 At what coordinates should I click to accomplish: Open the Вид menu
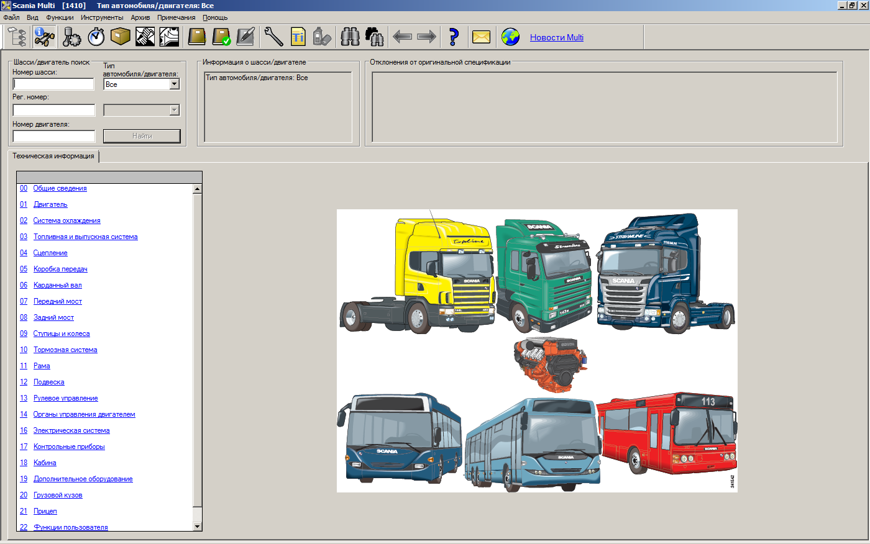(33, 17)
